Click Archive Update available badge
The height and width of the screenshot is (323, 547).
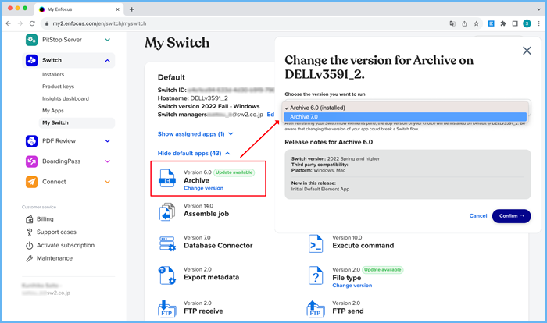click(234, 172)
